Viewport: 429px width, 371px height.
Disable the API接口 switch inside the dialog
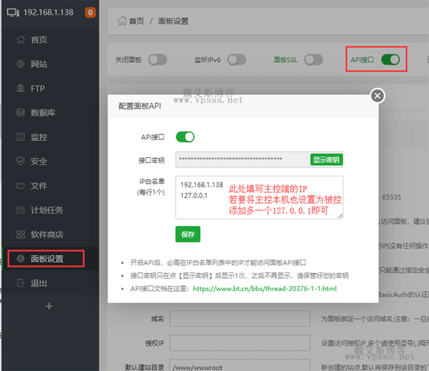pos(185,137)
